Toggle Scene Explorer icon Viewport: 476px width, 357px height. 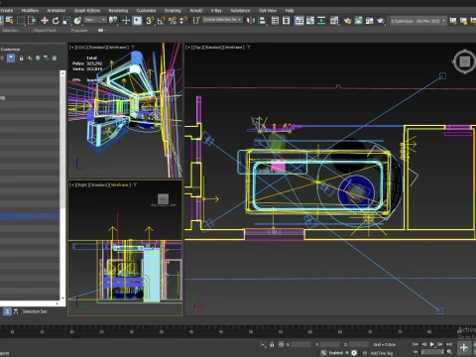pyautogui.click(x=275, y=21)
